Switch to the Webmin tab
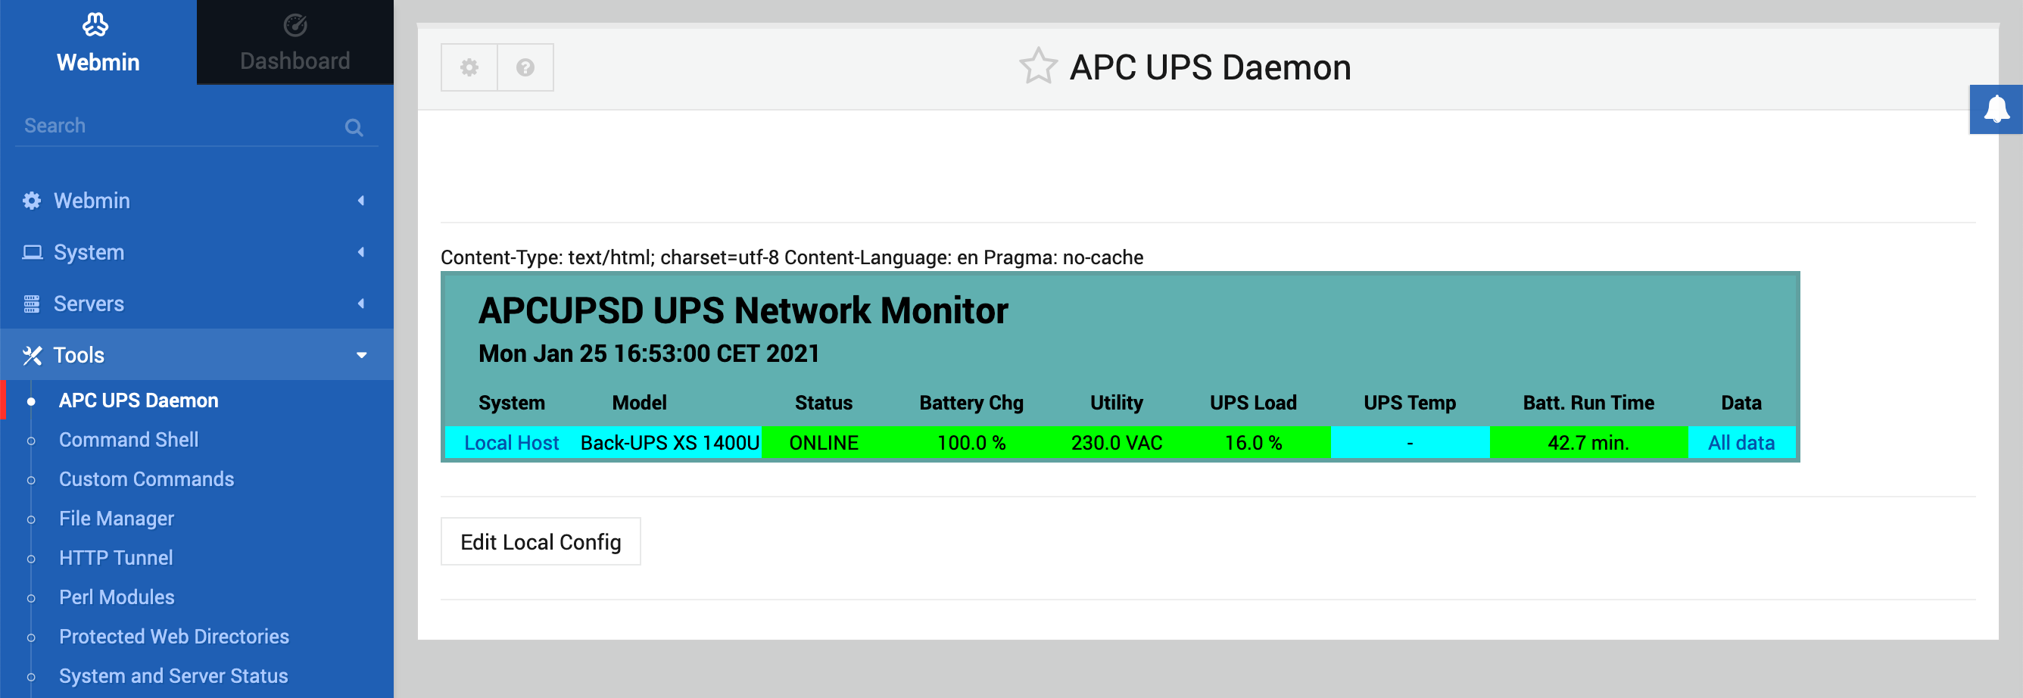The height and width of the screenshot is (698, 2023). [x=98, y=42]
